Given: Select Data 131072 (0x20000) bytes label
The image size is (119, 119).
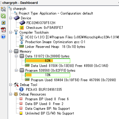Looking at the screenshot, I should pos(47,56).
